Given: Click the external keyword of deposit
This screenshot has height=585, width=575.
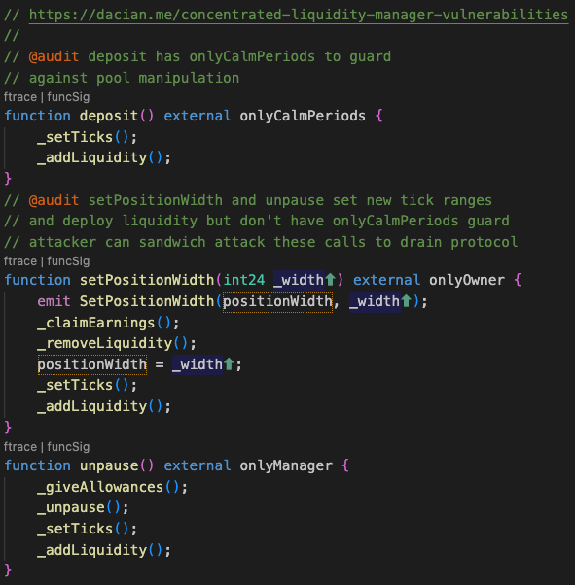Looking at the screenshot, I should (x=198, y=116).
